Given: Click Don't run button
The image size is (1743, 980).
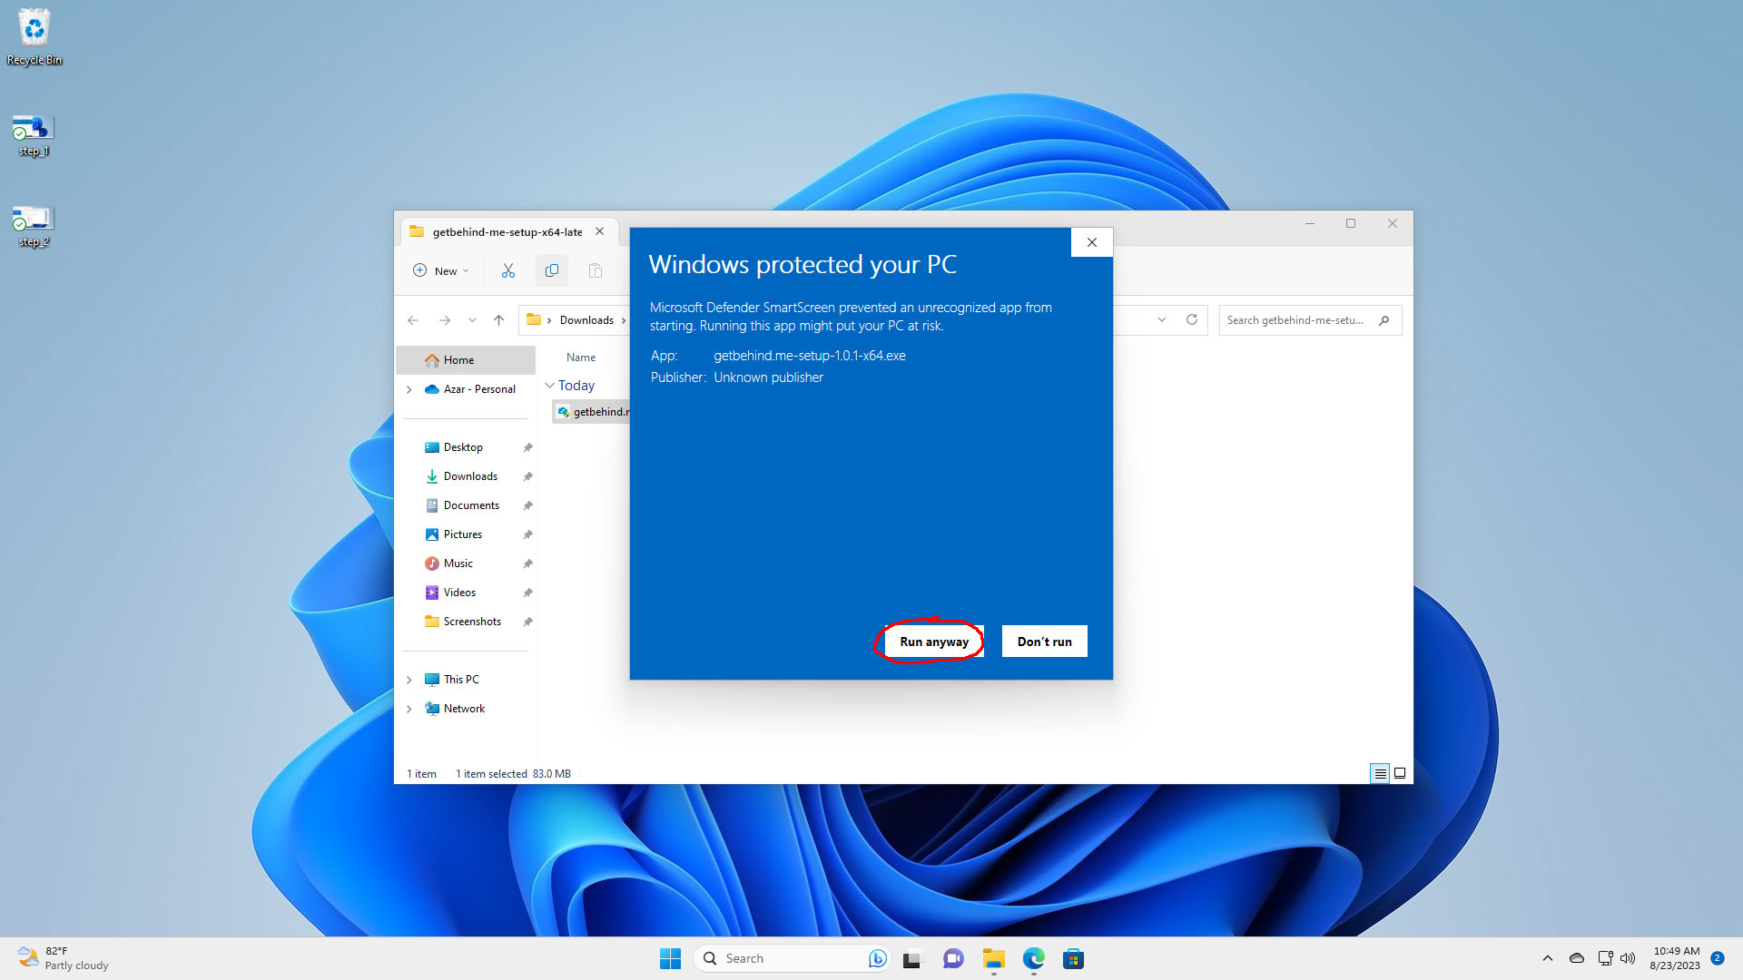Looking at the screenshot, I should coord(1044,642).
